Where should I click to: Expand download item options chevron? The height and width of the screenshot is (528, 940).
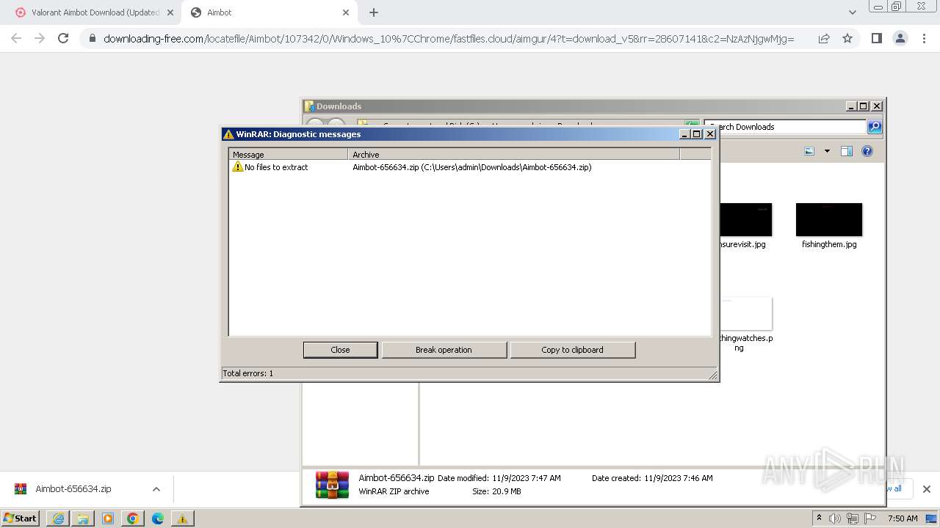click(x=156, y=489)
